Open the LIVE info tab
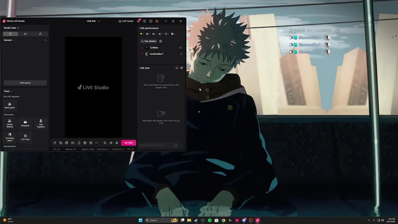398x224 pixels. [91, 21]
